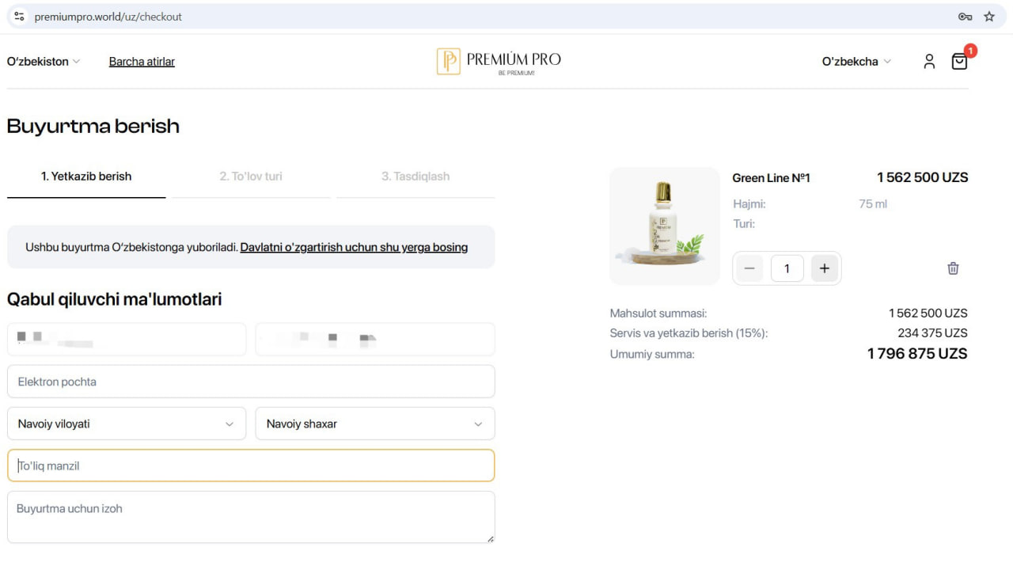Image resolution: width=1013 pixels, height=566 pixels.
Task: Bookmark this page with star icon
Action: (988, 17)
